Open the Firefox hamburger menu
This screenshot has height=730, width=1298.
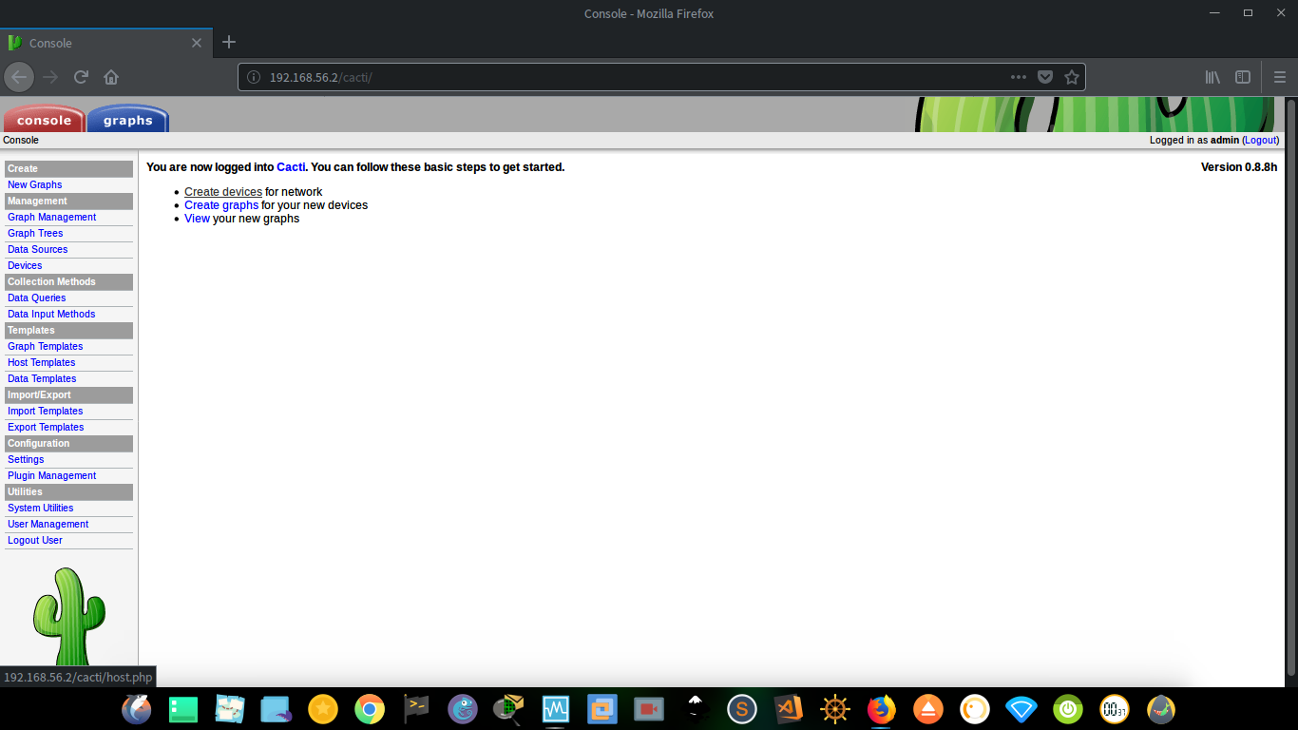coord(1280,77)
